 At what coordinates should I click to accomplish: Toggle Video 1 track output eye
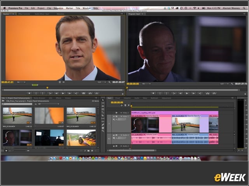[x=114, y=116]
